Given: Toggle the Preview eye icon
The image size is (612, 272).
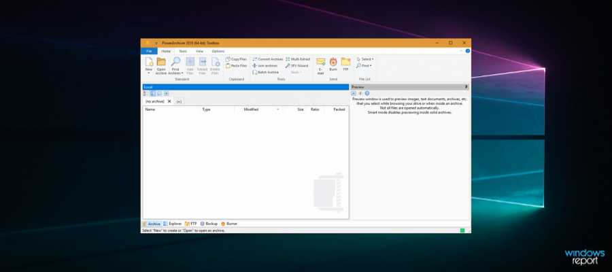Looking at the screenshot, I should point(360,94).
